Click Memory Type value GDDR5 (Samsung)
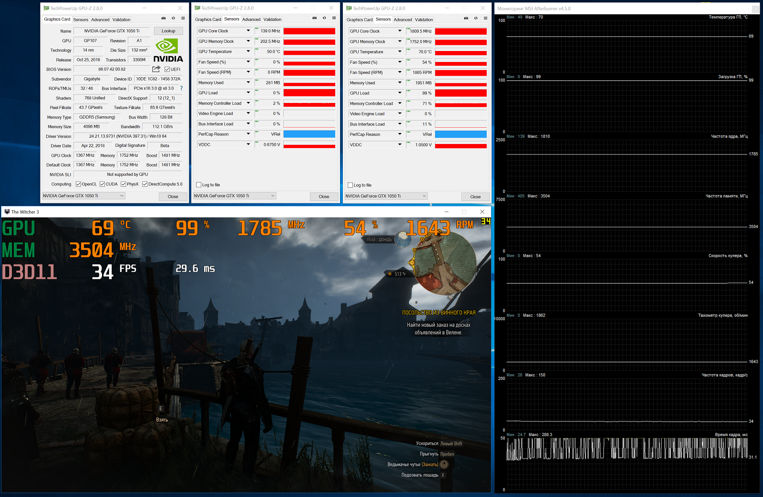 pos(97,117)
